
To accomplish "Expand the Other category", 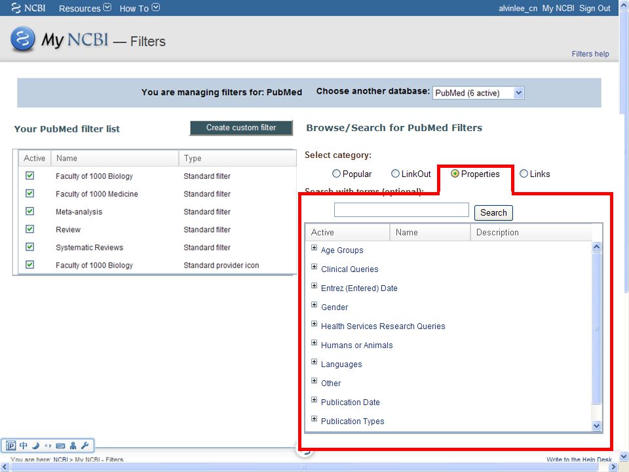I will pos(314,380).
